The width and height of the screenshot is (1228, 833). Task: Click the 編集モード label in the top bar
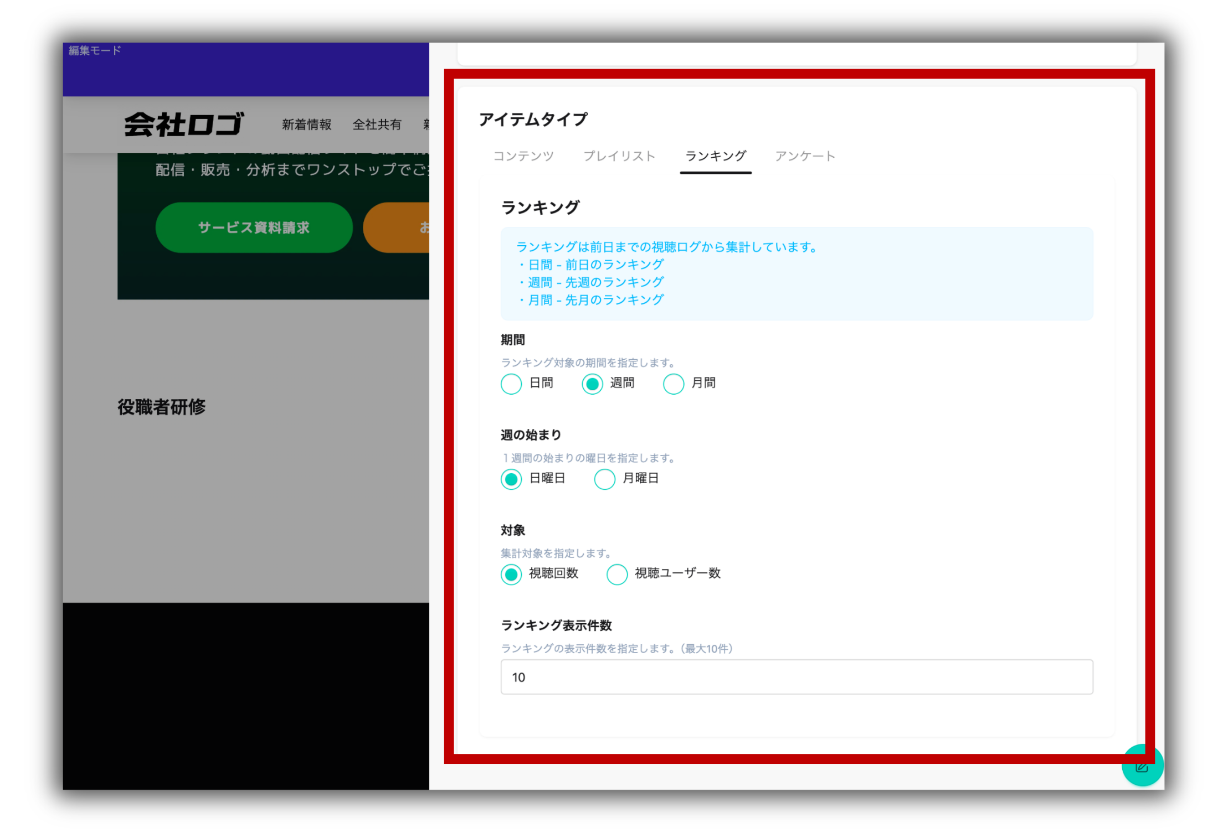95,51
